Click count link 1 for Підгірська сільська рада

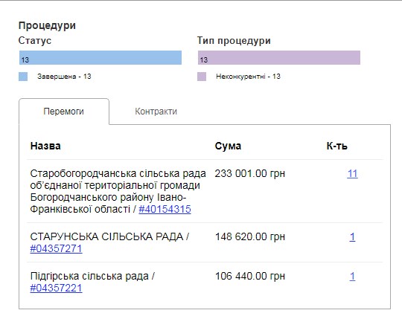pyautogui.click(x=353, y=277)
